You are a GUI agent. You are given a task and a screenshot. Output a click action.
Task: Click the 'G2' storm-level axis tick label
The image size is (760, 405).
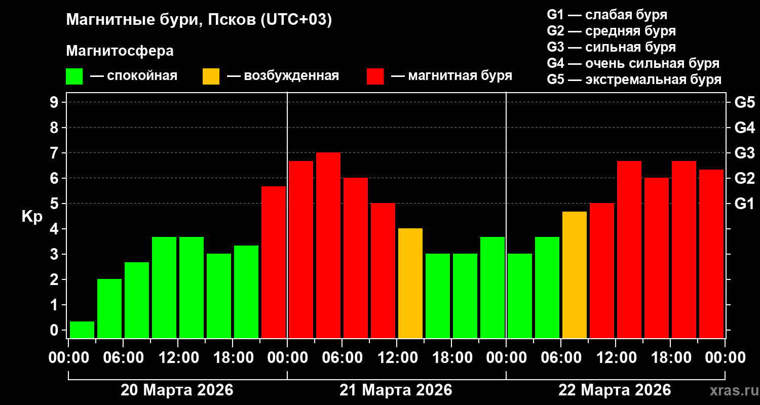point(744,178)
